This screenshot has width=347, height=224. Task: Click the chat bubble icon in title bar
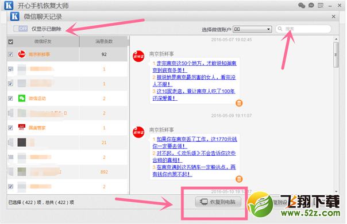tap(311, 5)
